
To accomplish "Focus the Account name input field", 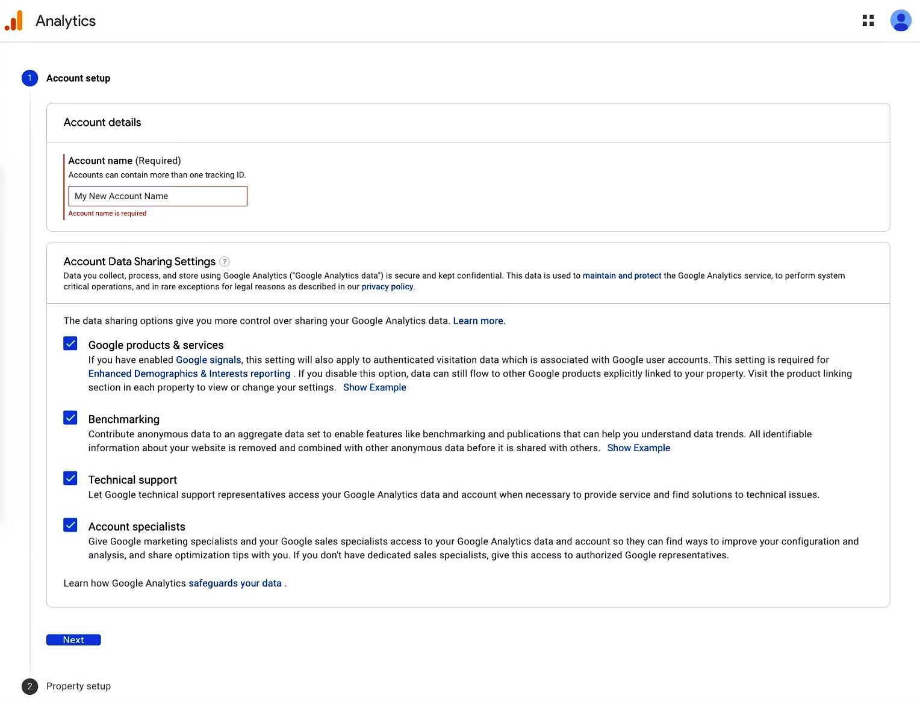I will coord(158,196).
